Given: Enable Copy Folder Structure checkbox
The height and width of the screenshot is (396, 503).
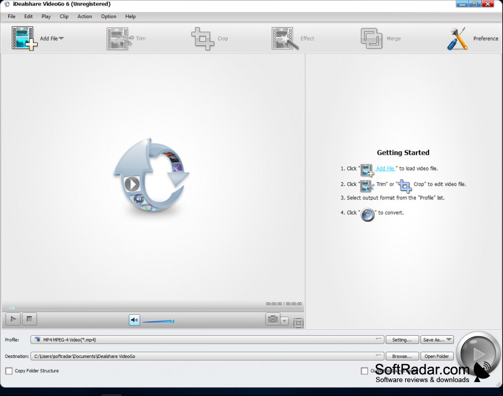Looking at the screenshot, I should click(9, 371).
